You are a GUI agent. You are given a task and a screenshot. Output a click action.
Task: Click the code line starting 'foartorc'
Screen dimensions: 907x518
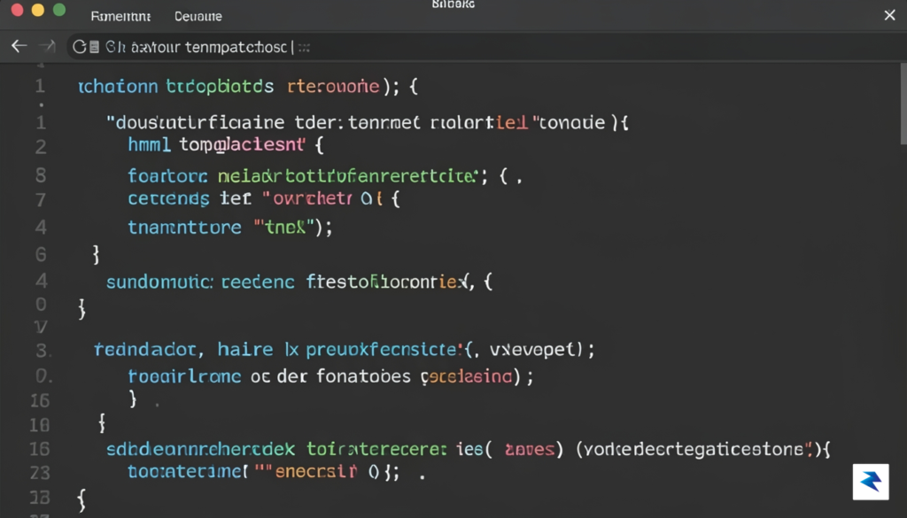point(325,175)
